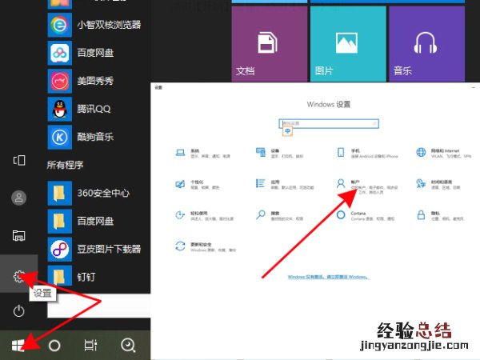
Task: Open 个性化 settings category
Action: [x=197, y=184]
